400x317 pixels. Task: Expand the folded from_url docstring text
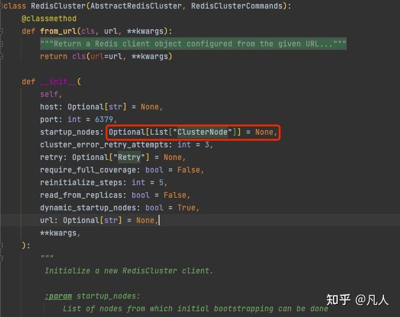[193, 44]
